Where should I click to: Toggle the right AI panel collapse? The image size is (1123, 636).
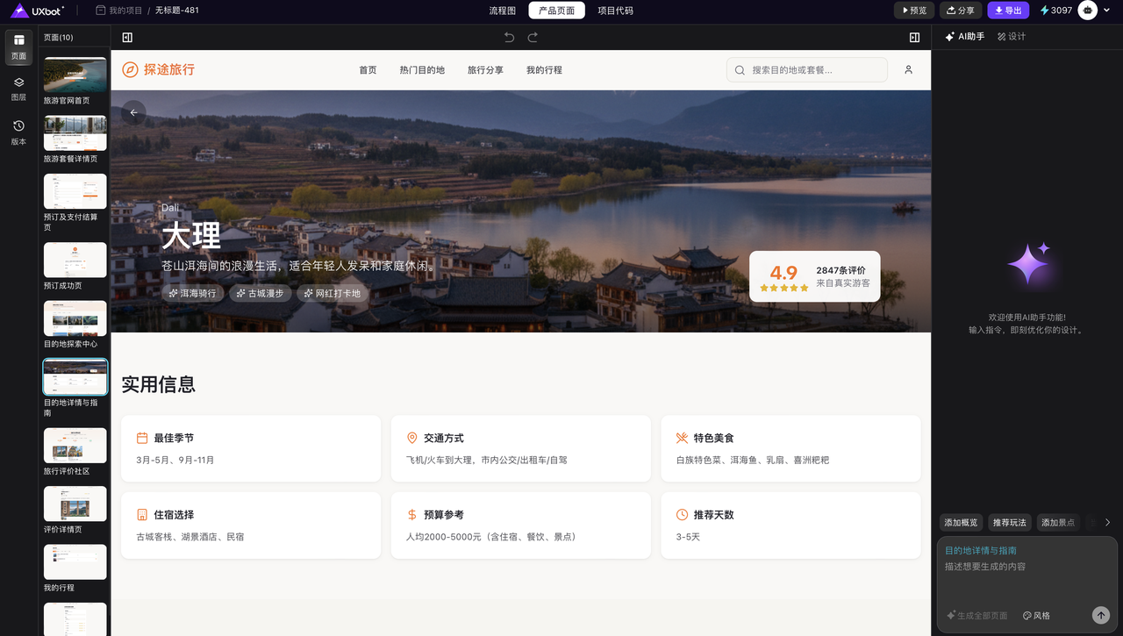pyautogui.click(x=914, y=38)
